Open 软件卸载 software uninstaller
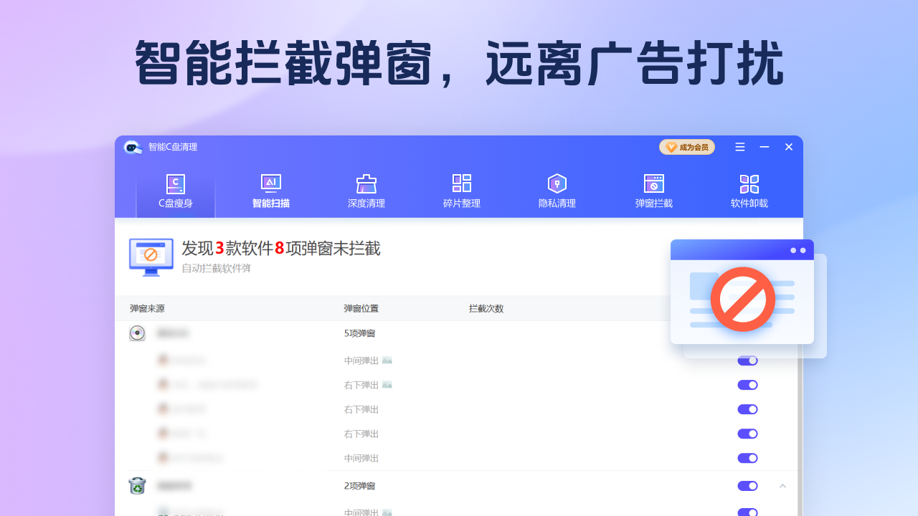 [x=749, y=183]
